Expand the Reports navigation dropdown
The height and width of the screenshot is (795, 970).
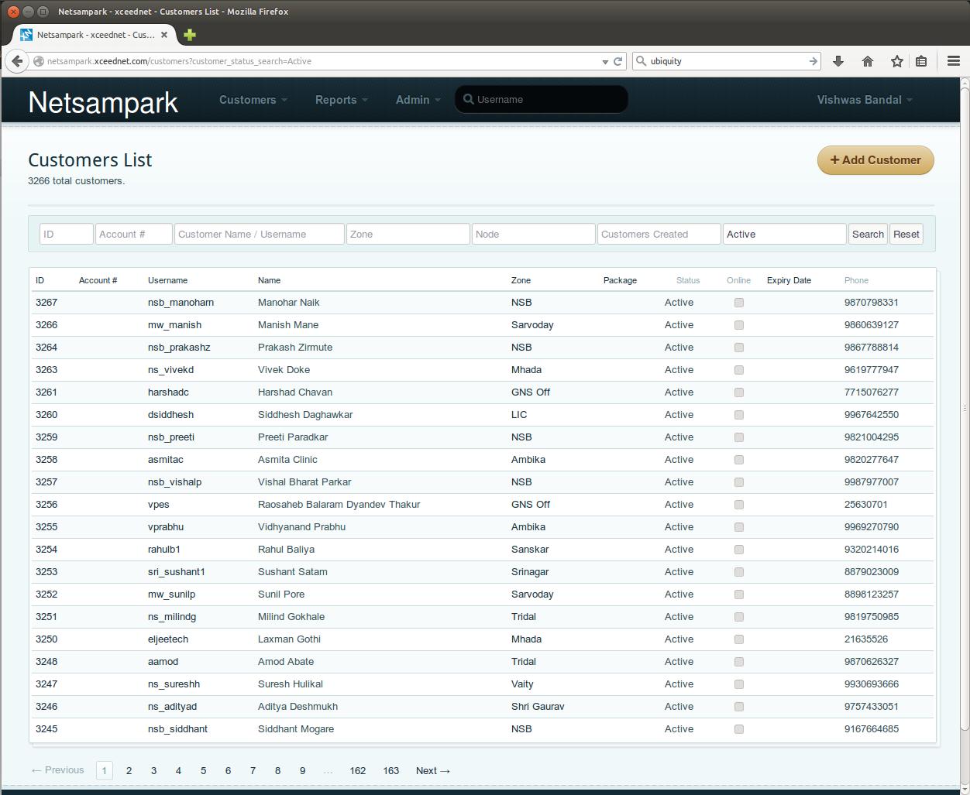341,100
